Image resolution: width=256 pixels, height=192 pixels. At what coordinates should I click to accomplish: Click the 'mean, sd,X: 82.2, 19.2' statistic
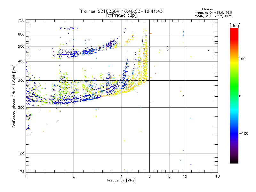coord(213,16)
